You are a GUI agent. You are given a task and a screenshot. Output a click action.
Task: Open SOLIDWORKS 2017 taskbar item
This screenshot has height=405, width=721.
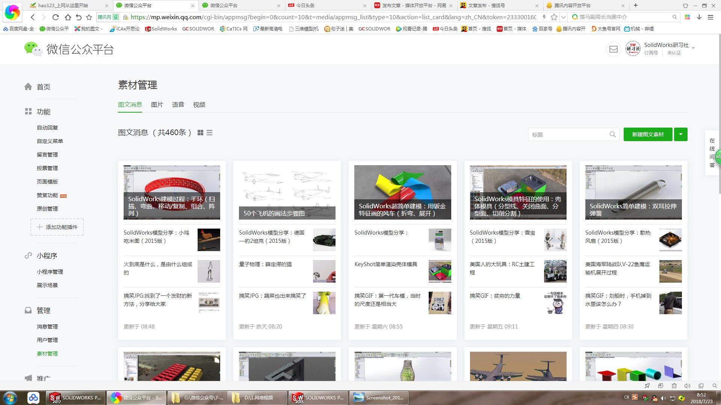point(76,397)
